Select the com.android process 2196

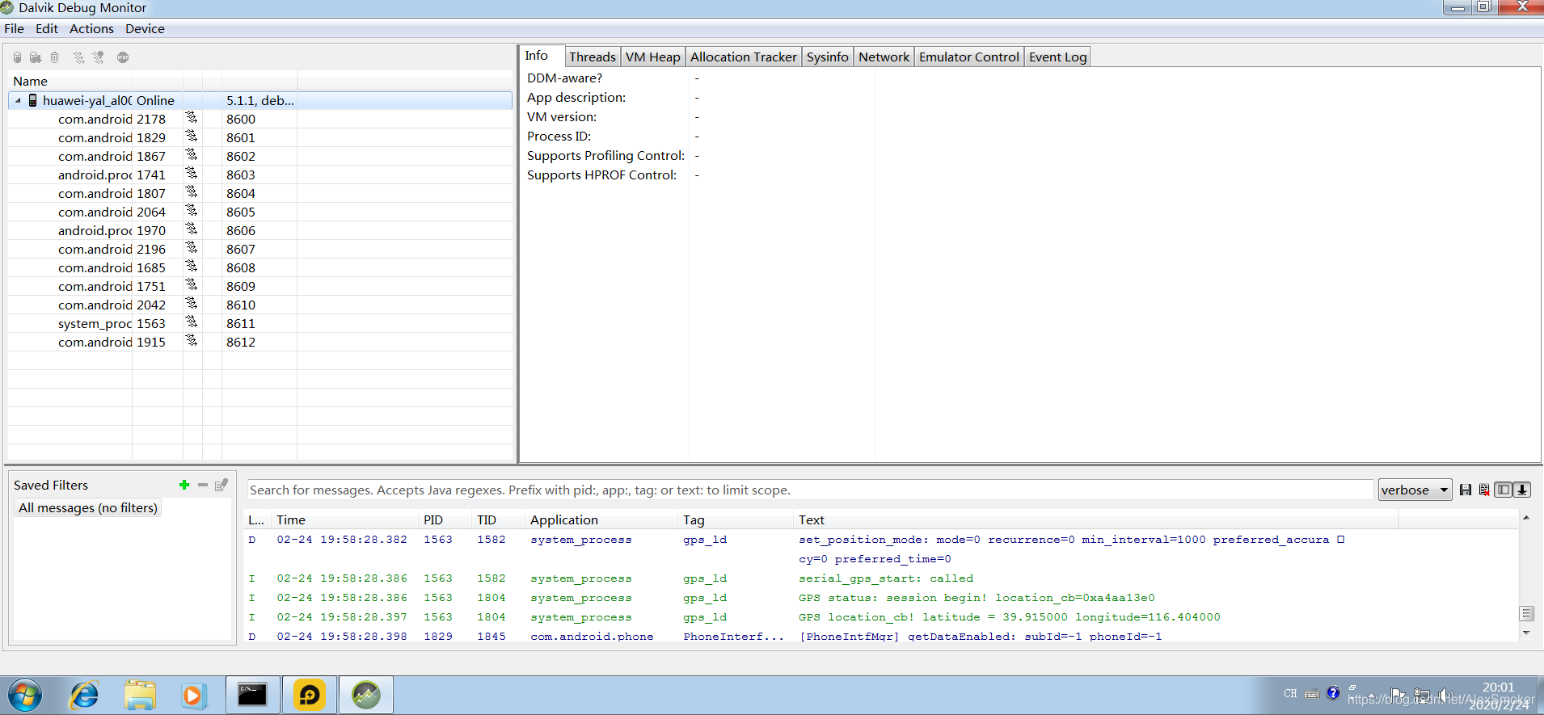point(260,249)
